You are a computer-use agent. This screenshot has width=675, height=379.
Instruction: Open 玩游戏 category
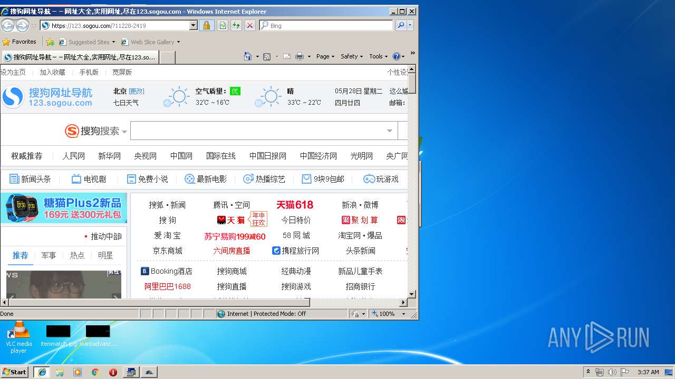[381, 179]
